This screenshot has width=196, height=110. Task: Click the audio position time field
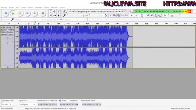click(91, 105)
